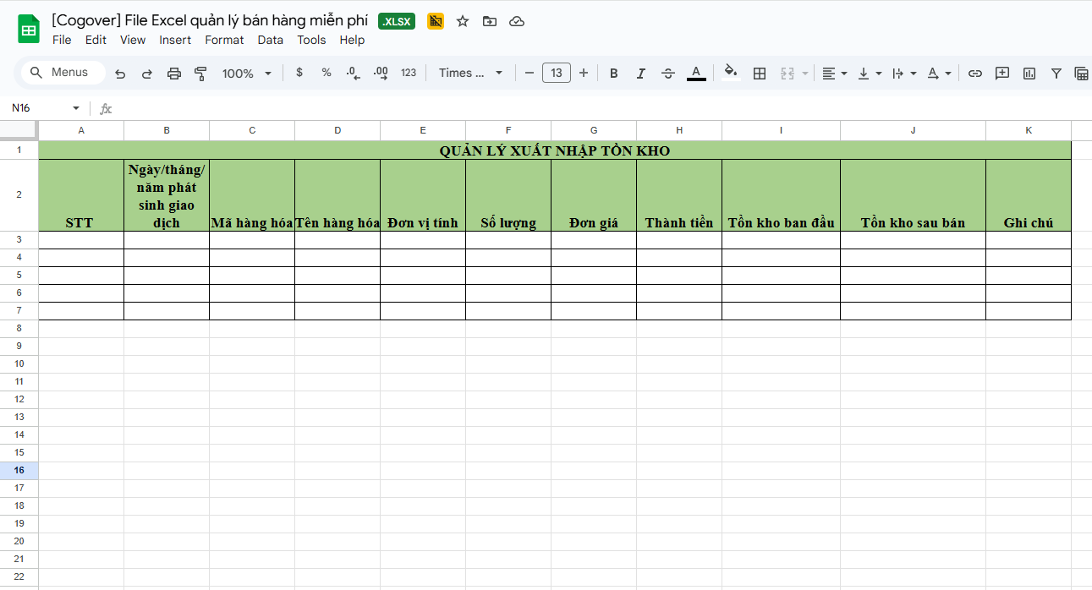Toggle italic formatting
Screen dimensions: 1092x590
(641, 74)
